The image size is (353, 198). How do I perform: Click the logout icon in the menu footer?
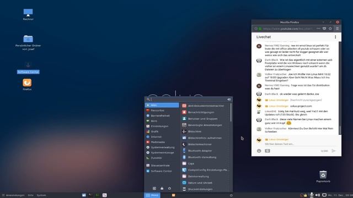pyautogui.click(x=154, y=188)
